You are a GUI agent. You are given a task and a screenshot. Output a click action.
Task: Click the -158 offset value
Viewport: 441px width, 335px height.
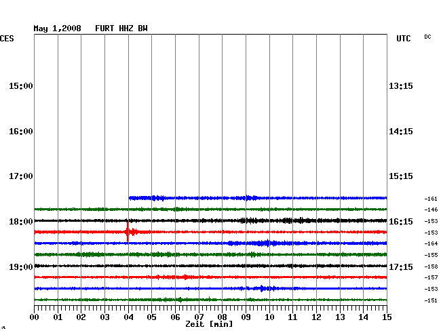431,267
